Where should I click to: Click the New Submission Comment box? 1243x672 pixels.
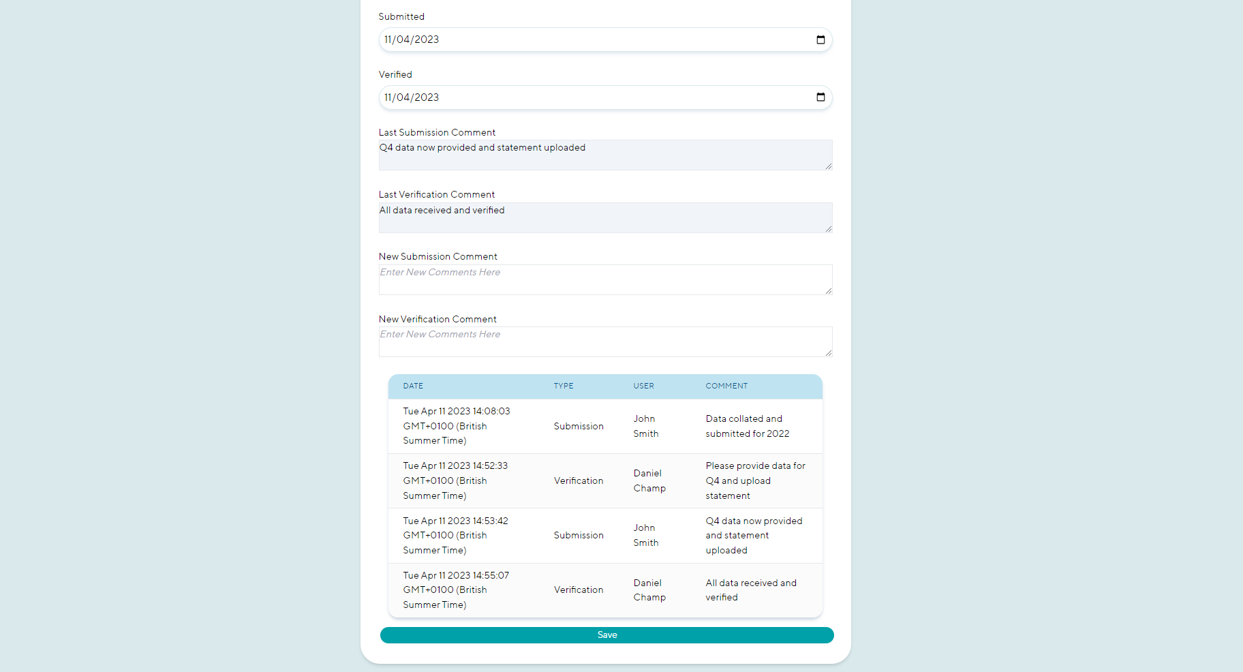605,280
